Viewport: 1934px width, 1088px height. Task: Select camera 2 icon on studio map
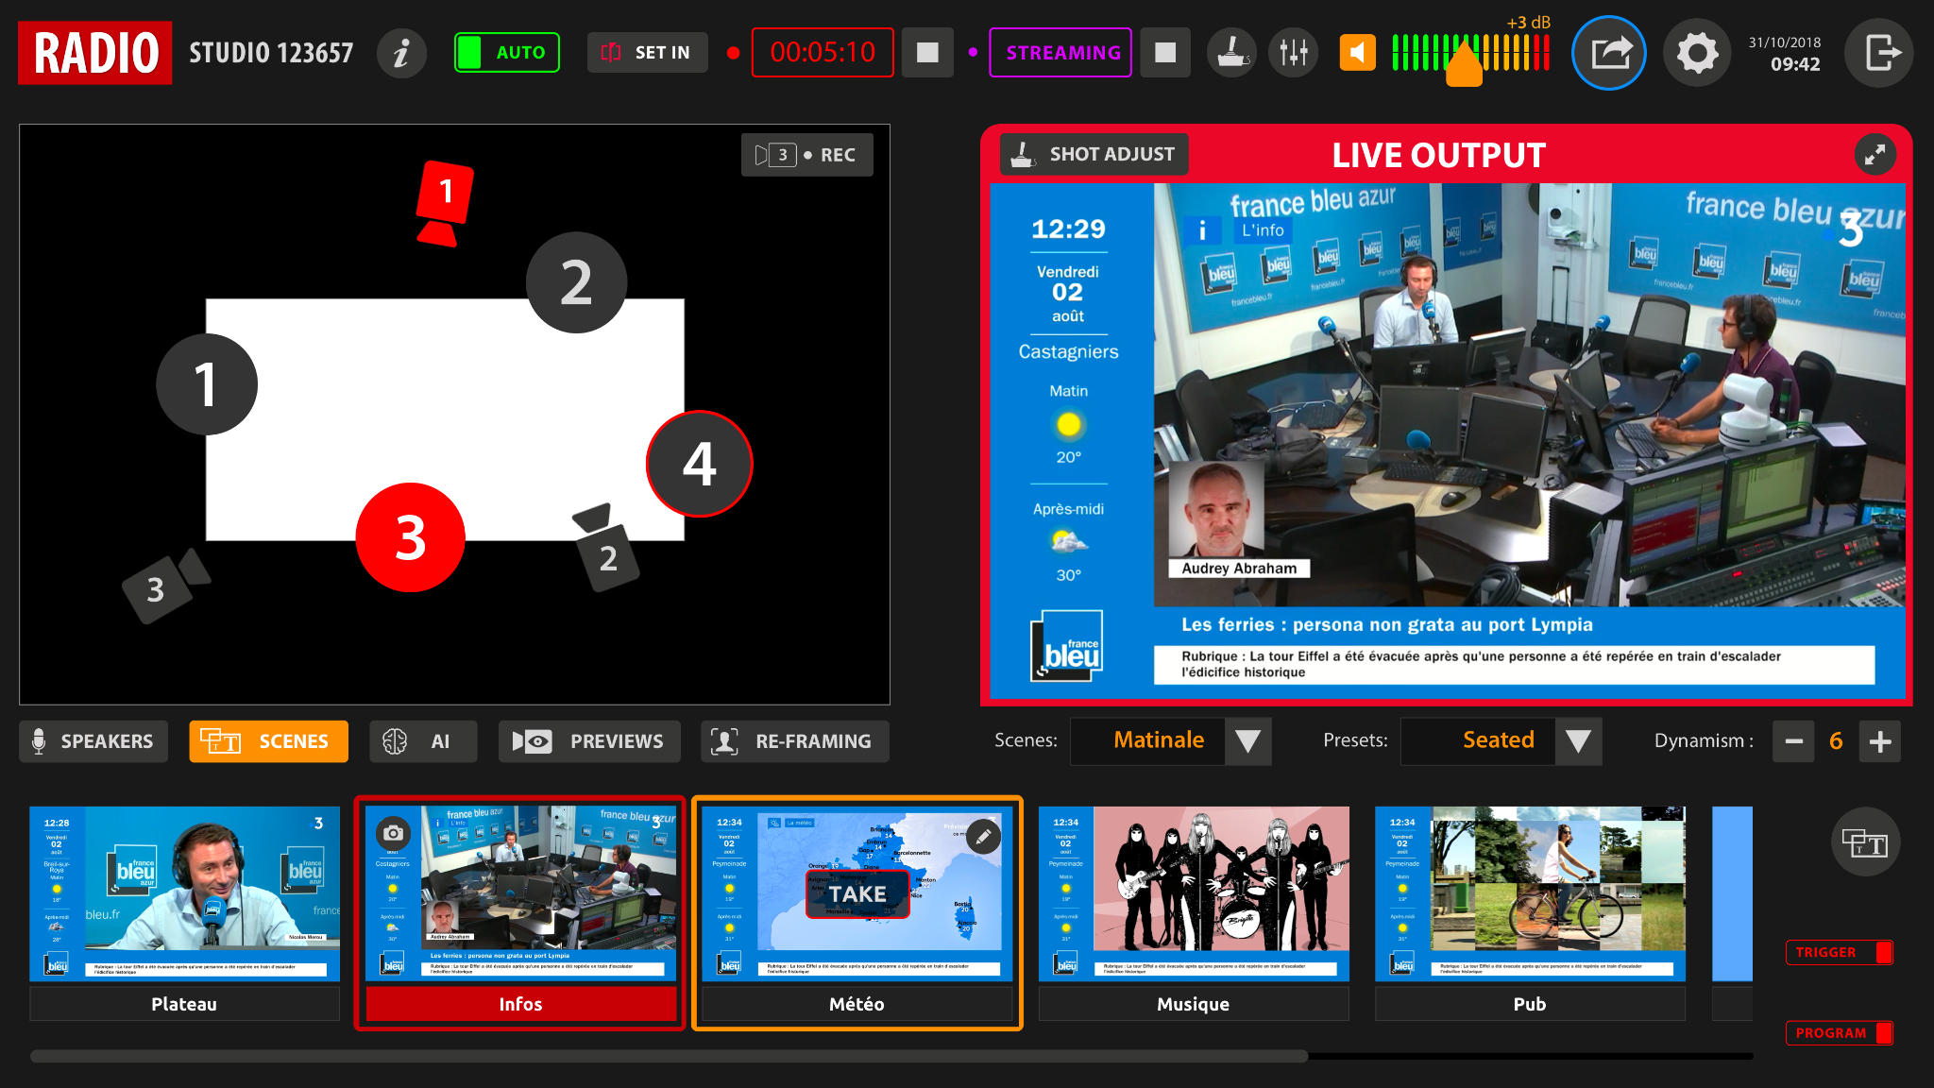coord(606,547)
